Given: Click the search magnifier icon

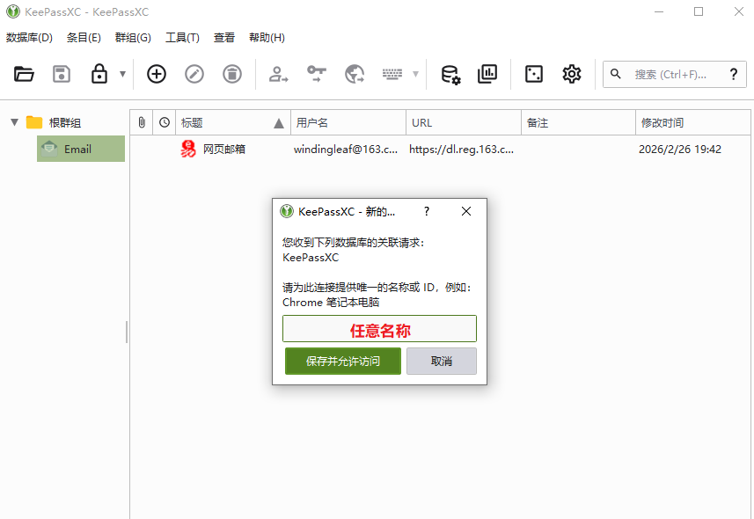Looking at the screenshot, I should point(616,74).
